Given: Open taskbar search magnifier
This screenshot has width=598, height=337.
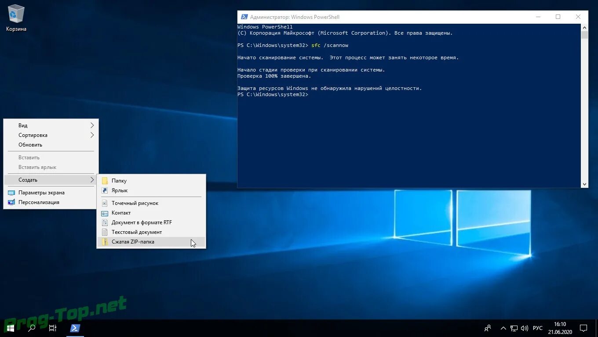Looking at the screenshot, I should pyautogui.click(x=32, y=328).
